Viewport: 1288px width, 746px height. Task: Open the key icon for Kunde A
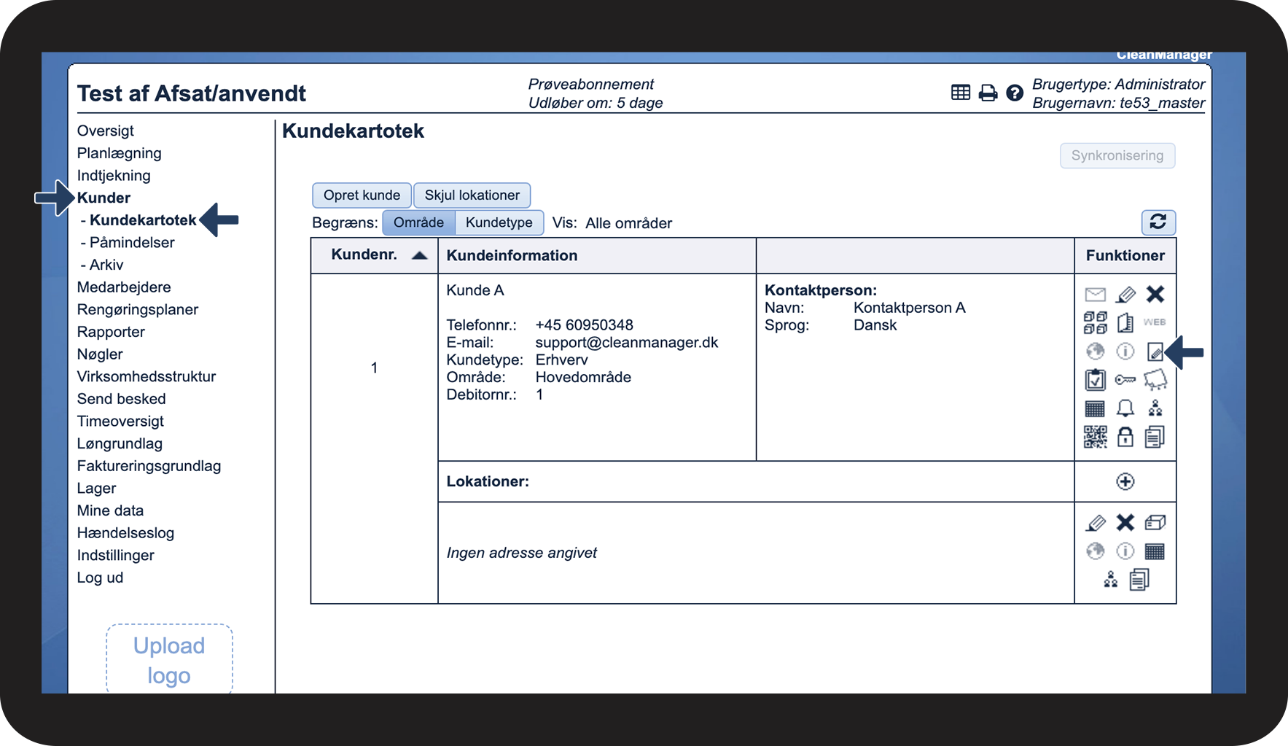coord(1125,380)
